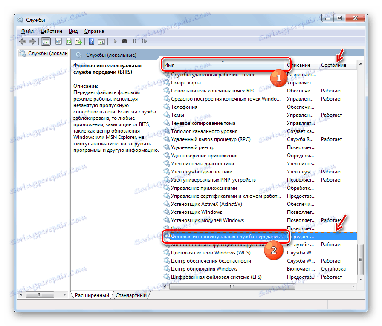Click gear icon beside Установщик Windows
This screenshot has height=326, width=382.
point(167,212)
